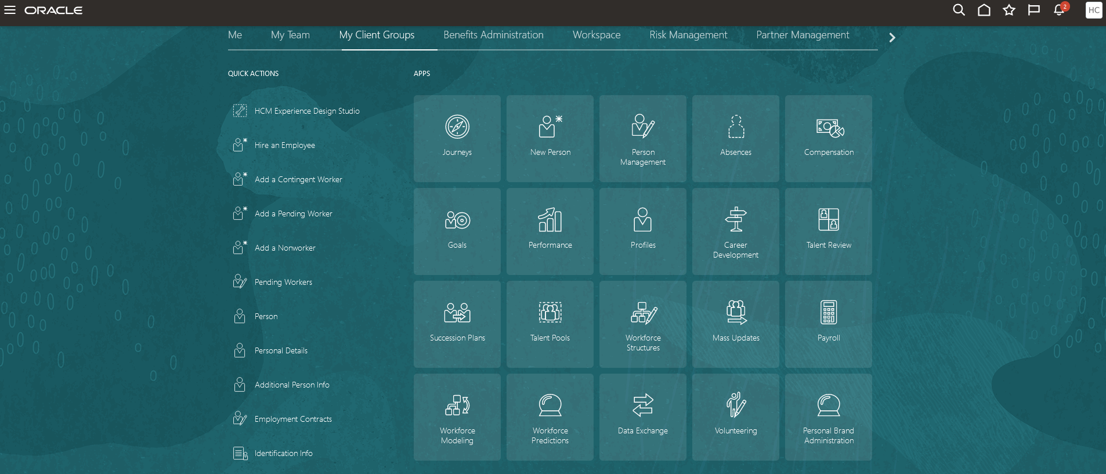The height and width of the screenshot is (474, 1106).
Task: Switch to the My Team tab
Action: pos(290,35)
